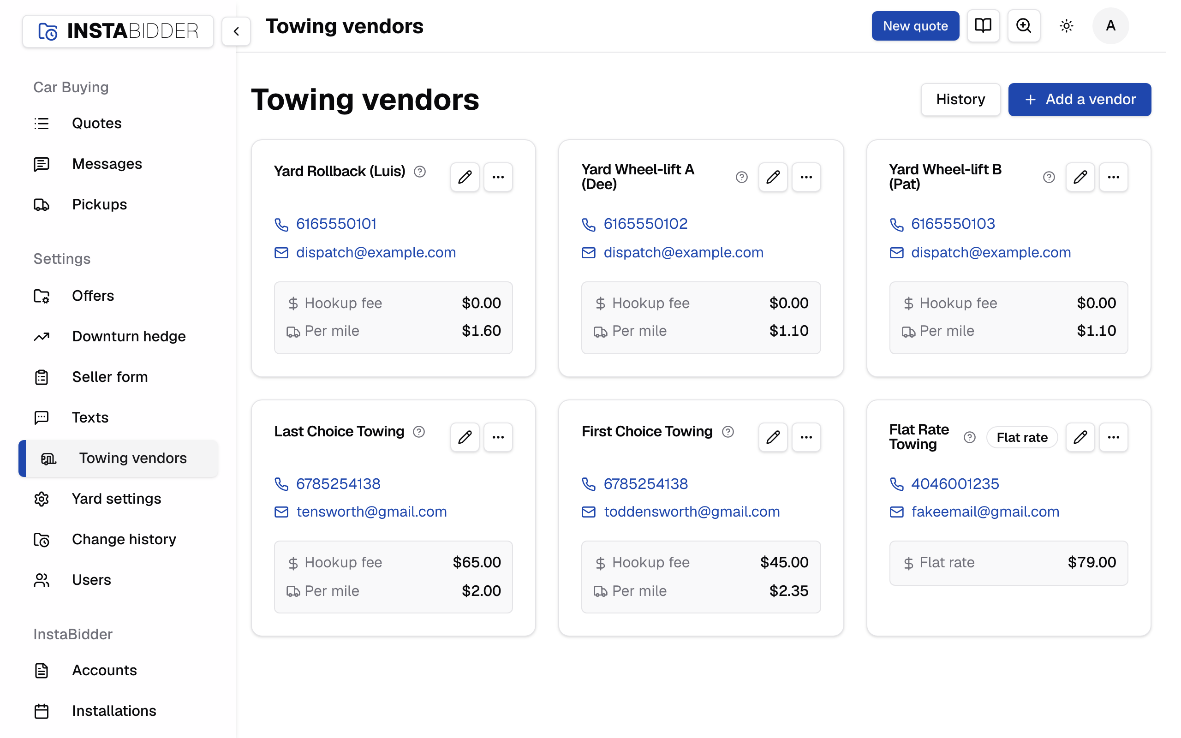Call phone number 6165550103
The image size is (1181, 738).
(x=953, y=224)
